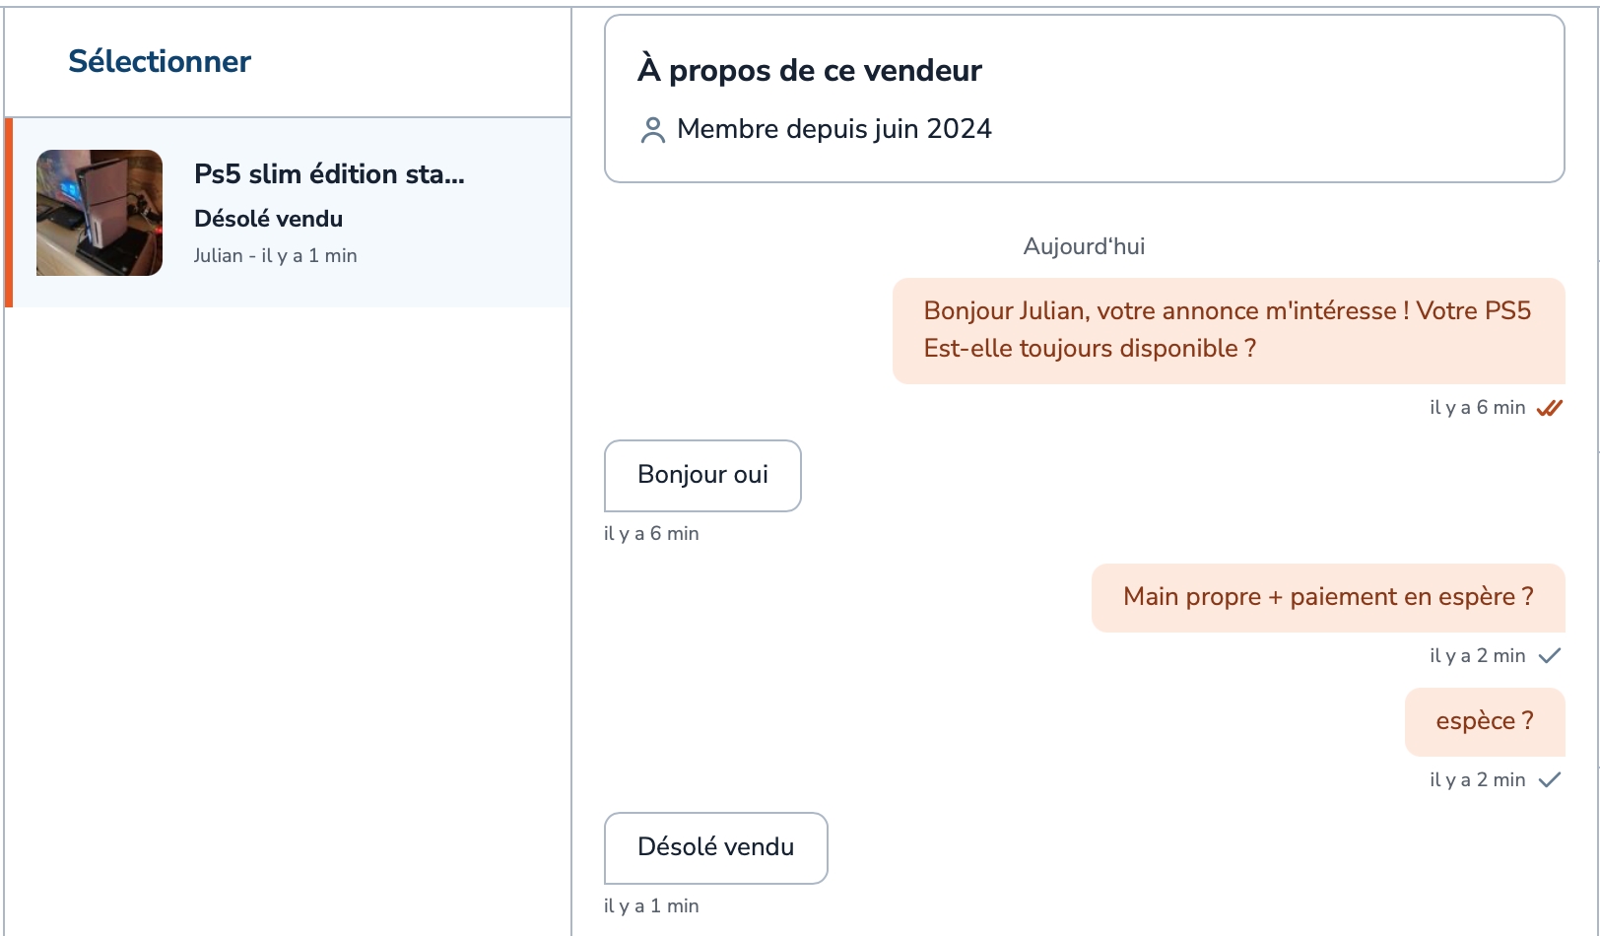
Task: Open the "Ps5 slim édition sta..." conversation title
Action: [x=329, y=174]
